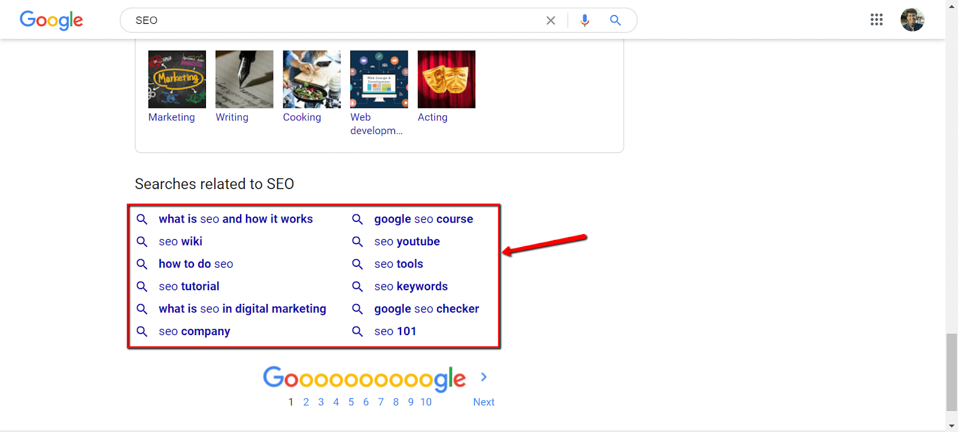The image size is (958, 432).
Task: Go to results page 5
Action: 351,401
